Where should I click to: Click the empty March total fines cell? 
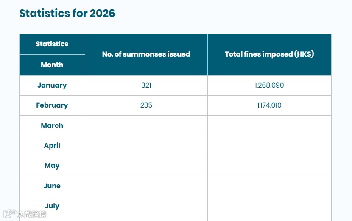(x=269, y=126)
